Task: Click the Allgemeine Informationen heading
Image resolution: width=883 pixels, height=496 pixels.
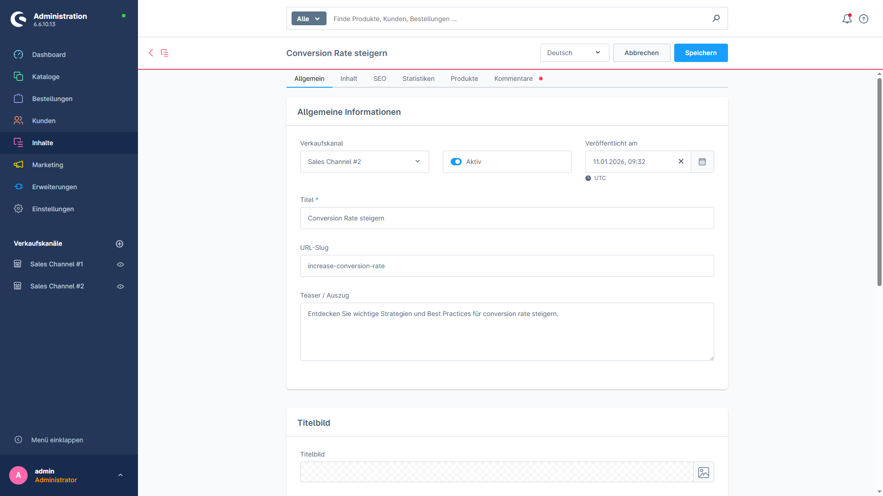Action: click(x=349, y=112)
